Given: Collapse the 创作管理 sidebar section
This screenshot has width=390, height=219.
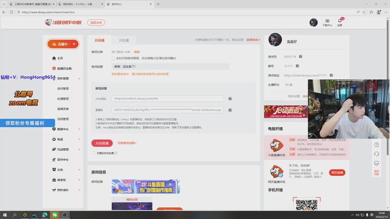Looking at the screenshot, I should click(79, 78).
